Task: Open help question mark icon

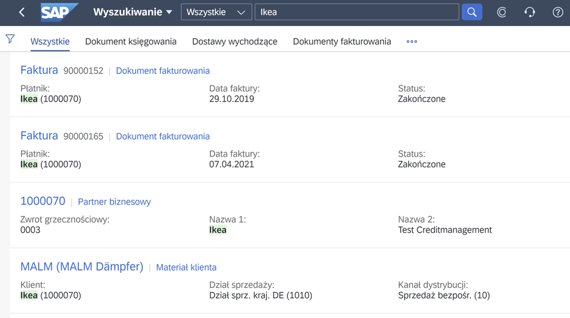Action: tap(557, 13)
